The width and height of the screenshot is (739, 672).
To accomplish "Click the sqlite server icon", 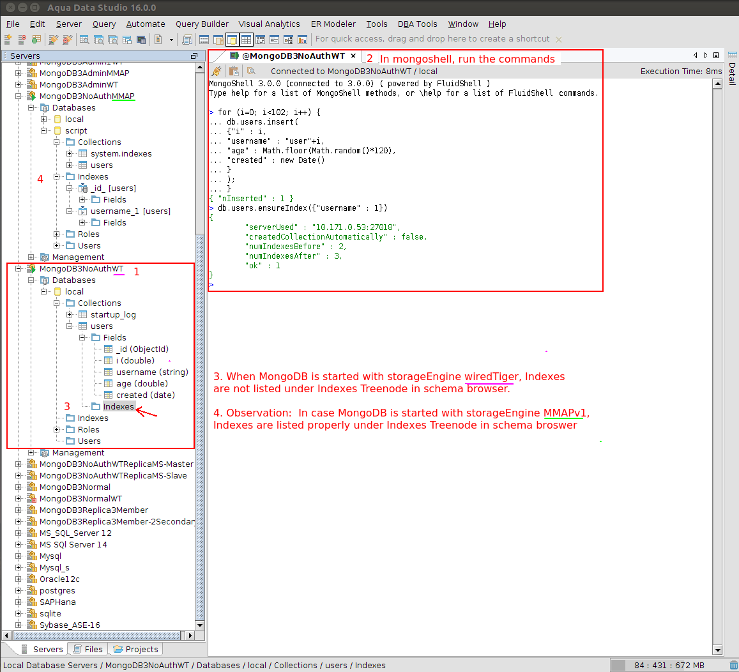I will pos(31,614).
